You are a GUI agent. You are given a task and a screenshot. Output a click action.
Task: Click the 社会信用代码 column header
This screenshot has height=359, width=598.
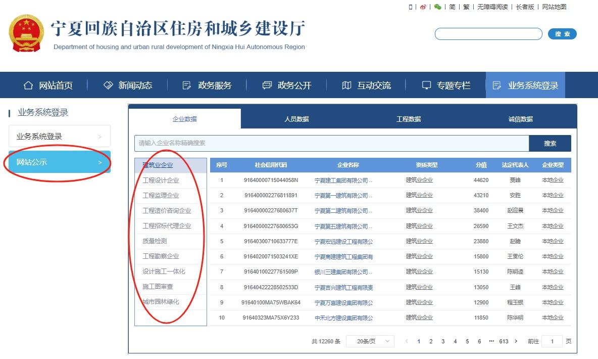[271, 165]
